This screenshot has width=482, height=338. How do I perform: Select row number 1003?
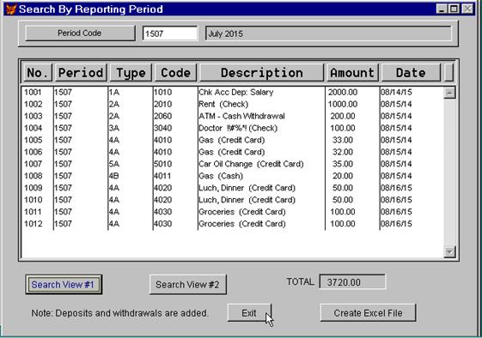(233, 116)
